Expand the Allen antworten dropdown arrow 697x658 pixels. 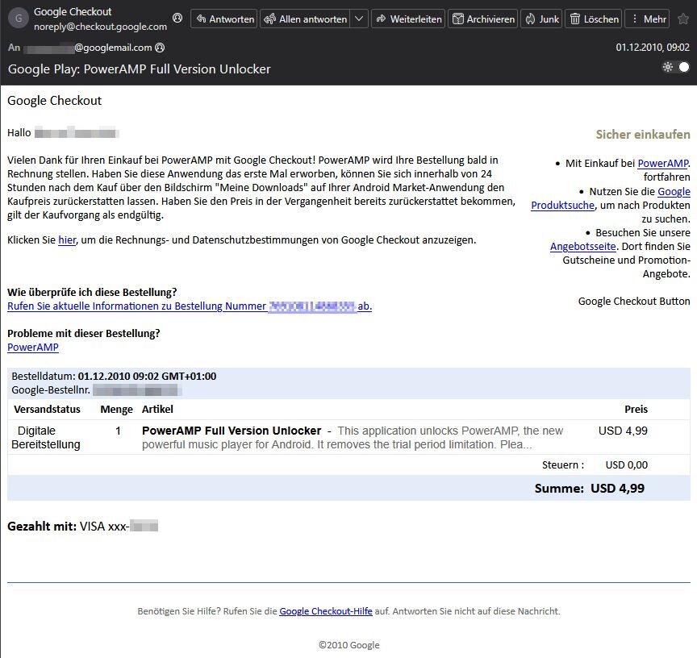coord(359,19)
